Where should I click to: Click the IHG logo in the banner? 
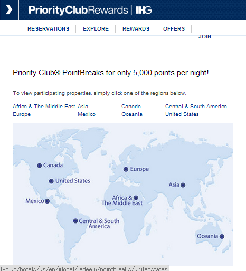(x=144, y=10)
